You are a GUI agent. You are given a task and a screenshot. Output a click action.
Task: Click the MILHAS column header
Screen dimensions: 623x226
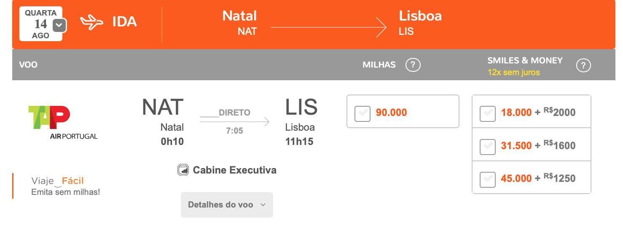pyautogui.click(x=379, y=65)
